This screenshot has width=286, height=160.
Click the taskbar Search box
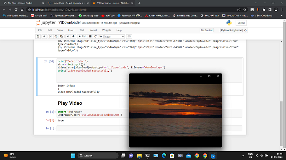coord(98,156)
